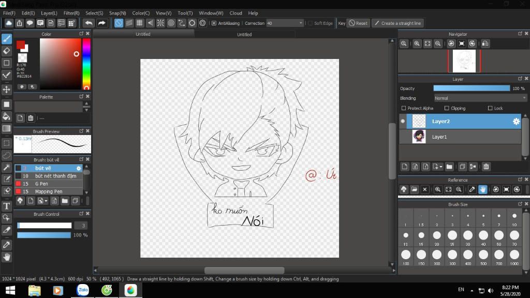Toggle visibility of Layer2

pyautogui.click(x=403, y=121)
